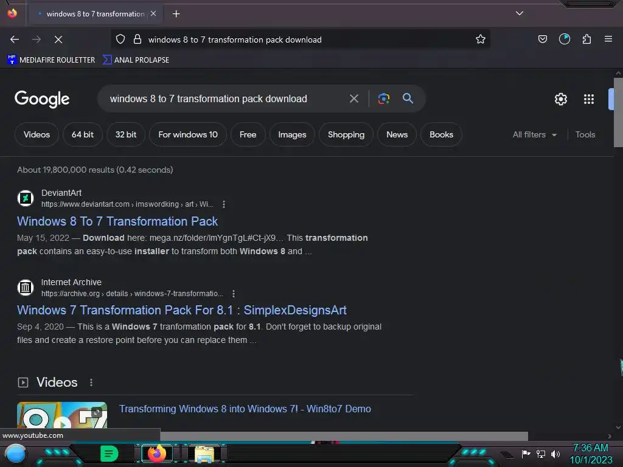Open Windows 8 To 7 Transformation Pack result
The height and width of the screenshot is (467, 623).
(x=117, y=221)
